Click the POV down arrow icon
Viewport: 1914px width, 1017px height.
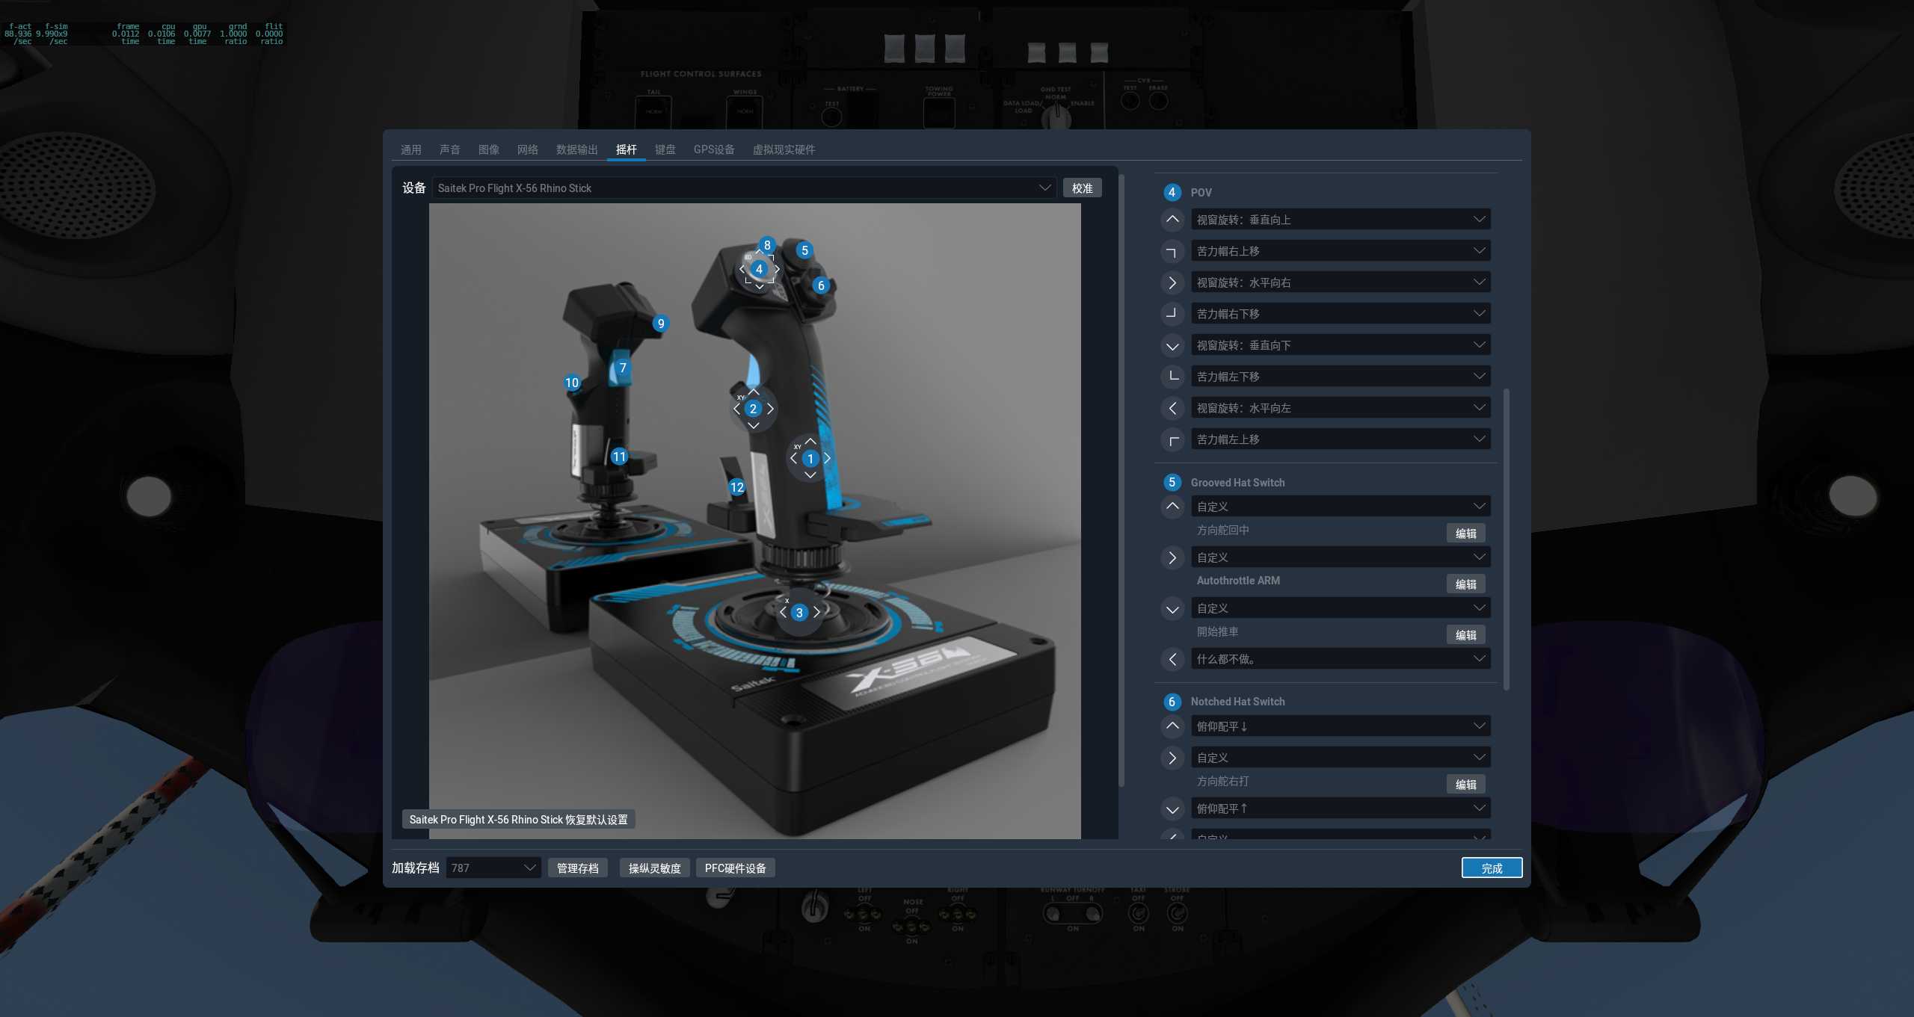click(1172, 346)
